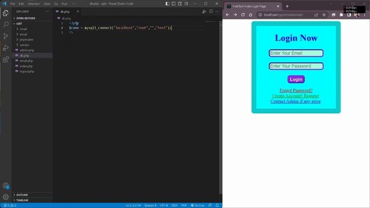Open the File menu
Viewport: 370px width, 208px height.
13,4
